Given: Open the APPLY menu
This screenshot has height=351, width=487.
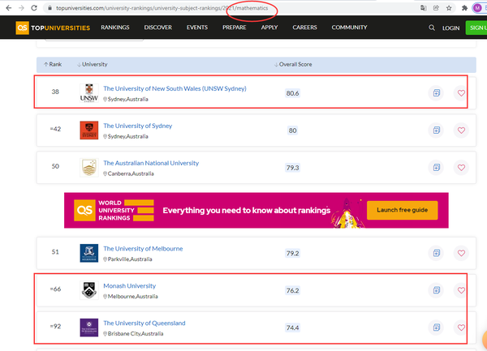Looking at the screenshot, I should (269, 28).
